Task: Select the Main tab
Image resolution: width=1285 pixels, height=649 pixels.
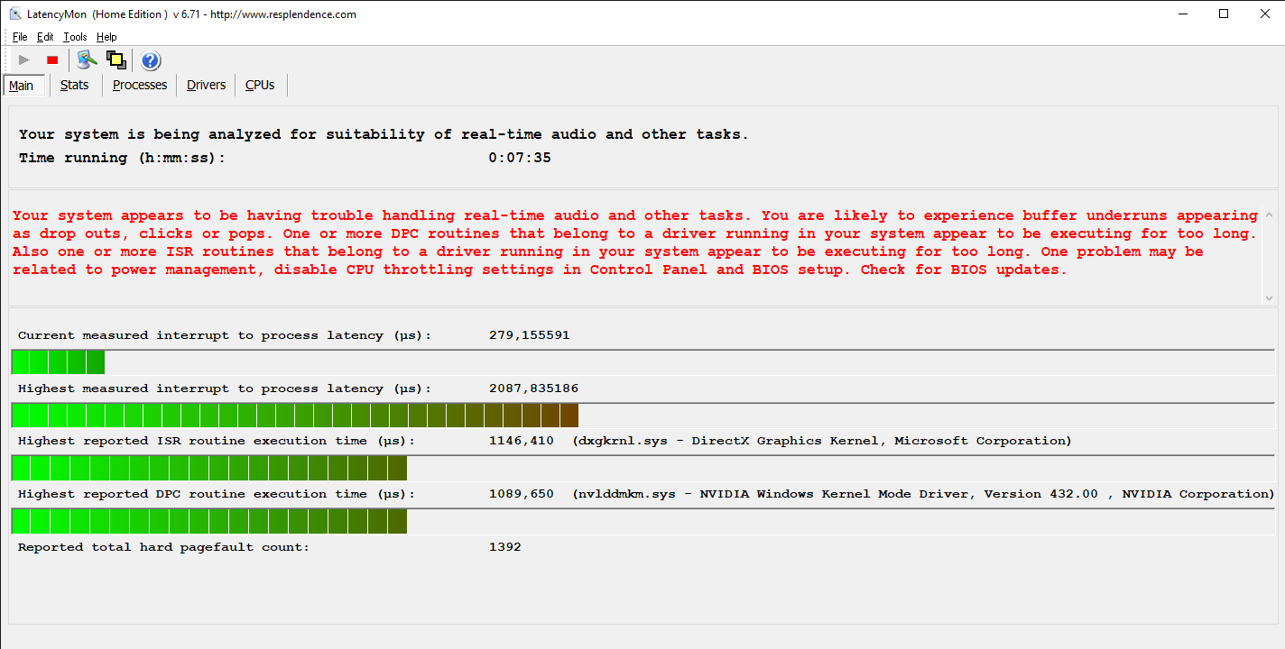Action: point(22,86)
